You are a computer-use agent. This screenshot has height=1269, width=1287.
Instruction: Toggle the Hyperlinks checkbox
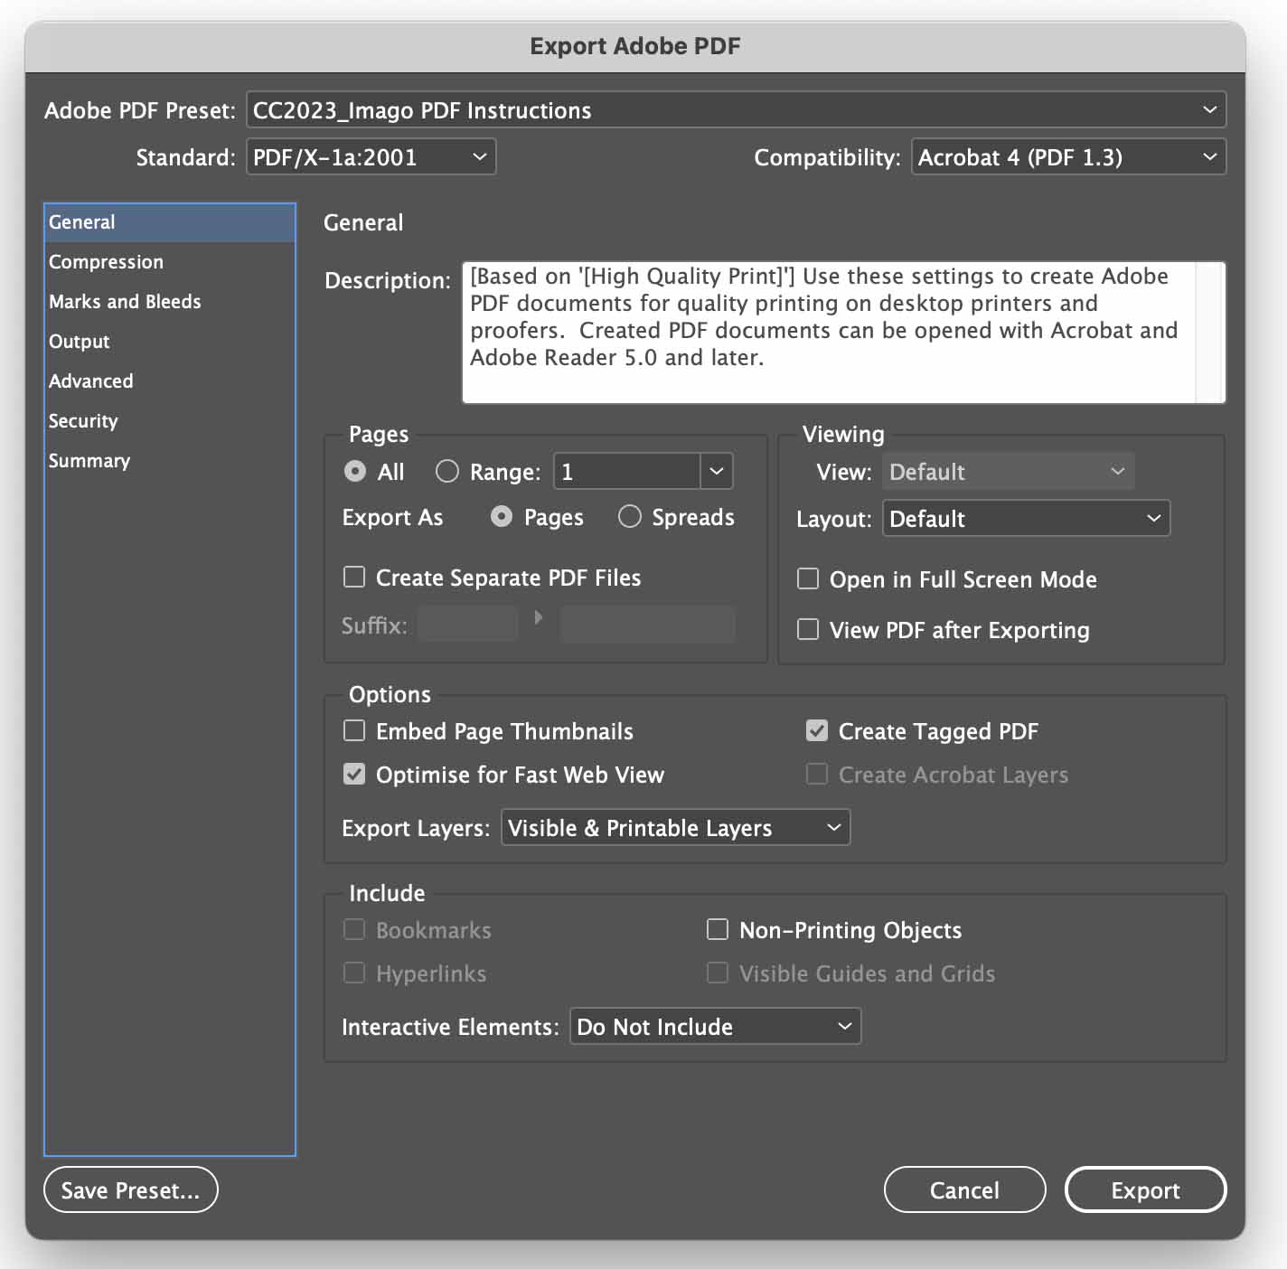(x=354, y=973)
